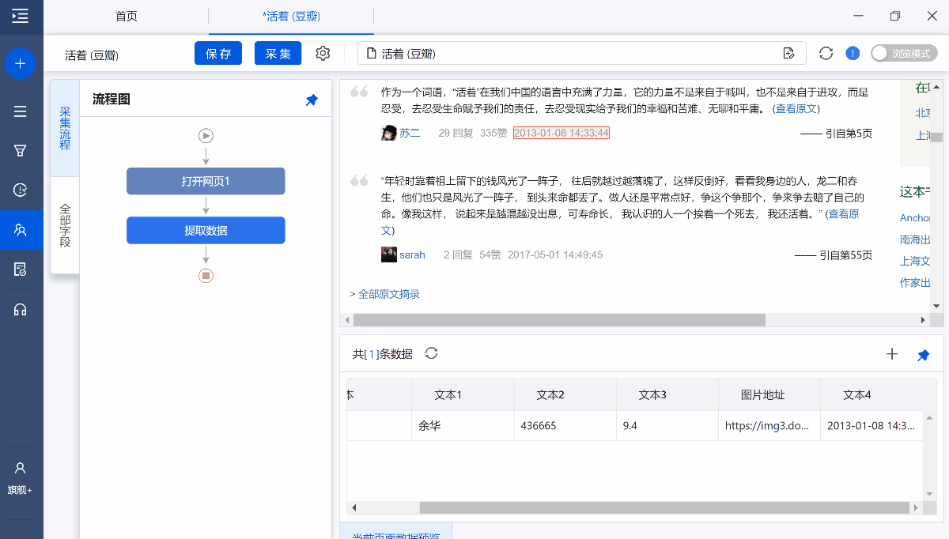Click the 文本4 column header
The image size is (949, 539).
(871, 394)
